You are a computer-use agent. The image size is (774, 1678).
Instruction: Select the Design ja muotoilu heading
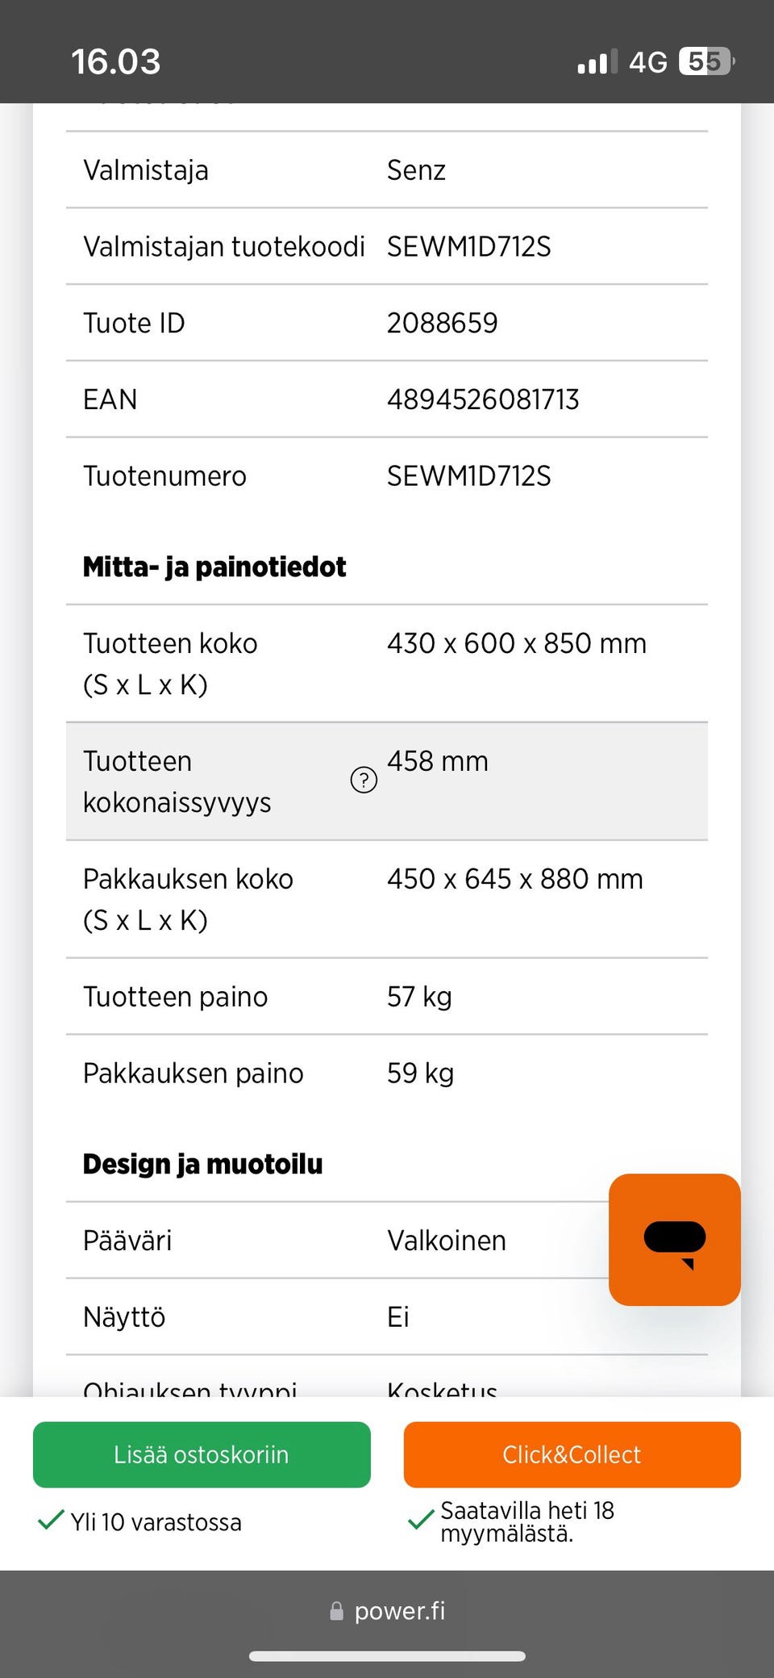[x=202, y=1164]
